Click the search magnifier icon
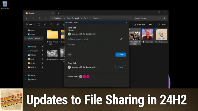Image resolution: width=198 pixels, height=111 pixels. click(x=164, y=18)
